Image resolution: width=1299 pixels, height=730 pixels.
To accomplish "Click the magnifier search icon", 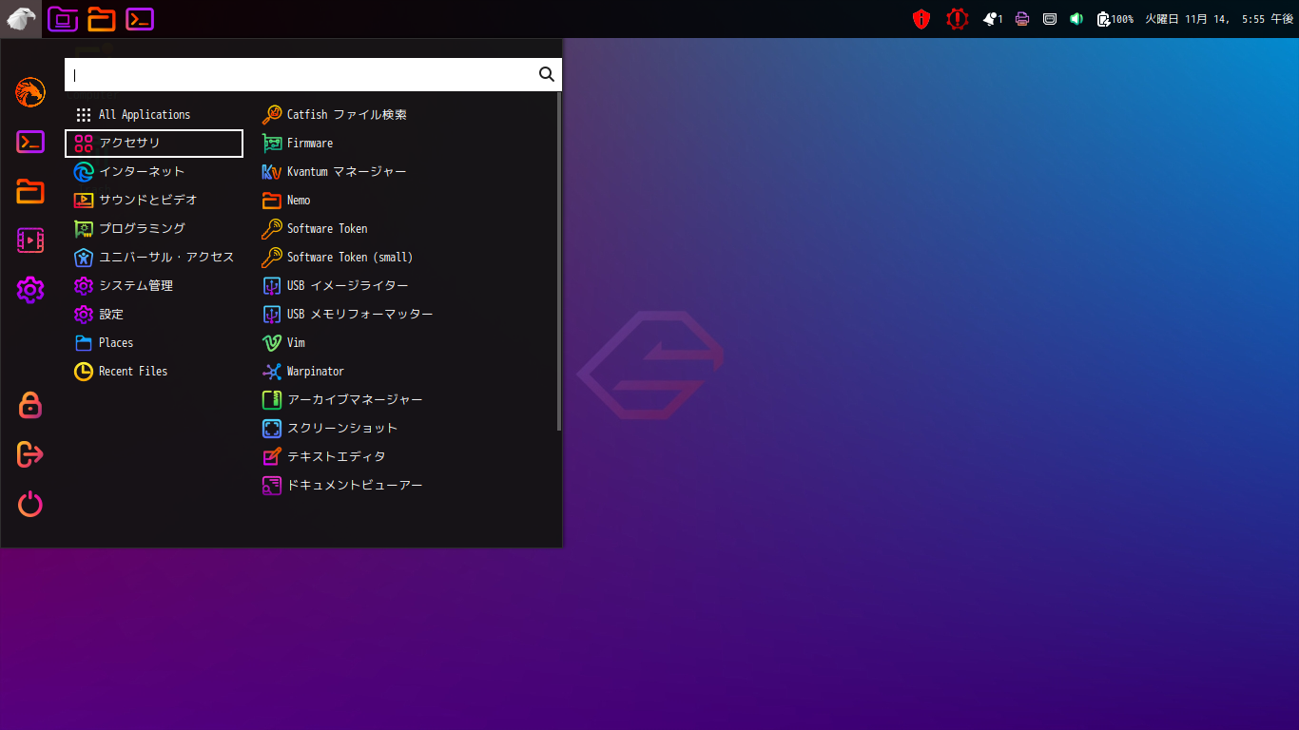I will [x=547, y=74].
